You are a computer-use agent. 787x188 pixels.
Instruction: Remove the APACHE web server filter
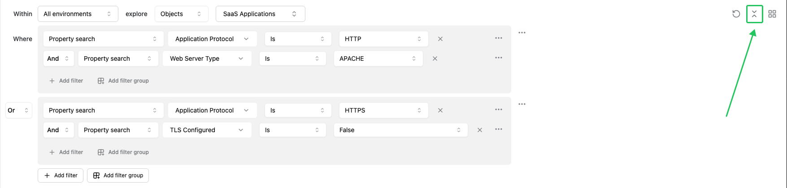tap(435, 58)
